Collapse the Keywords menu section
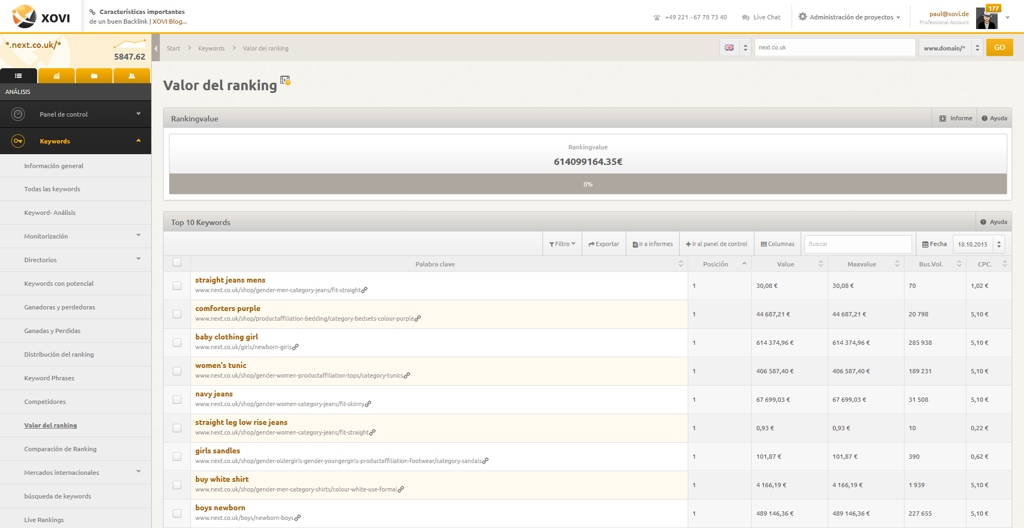The image size is (1024, 528). [138, 141]
